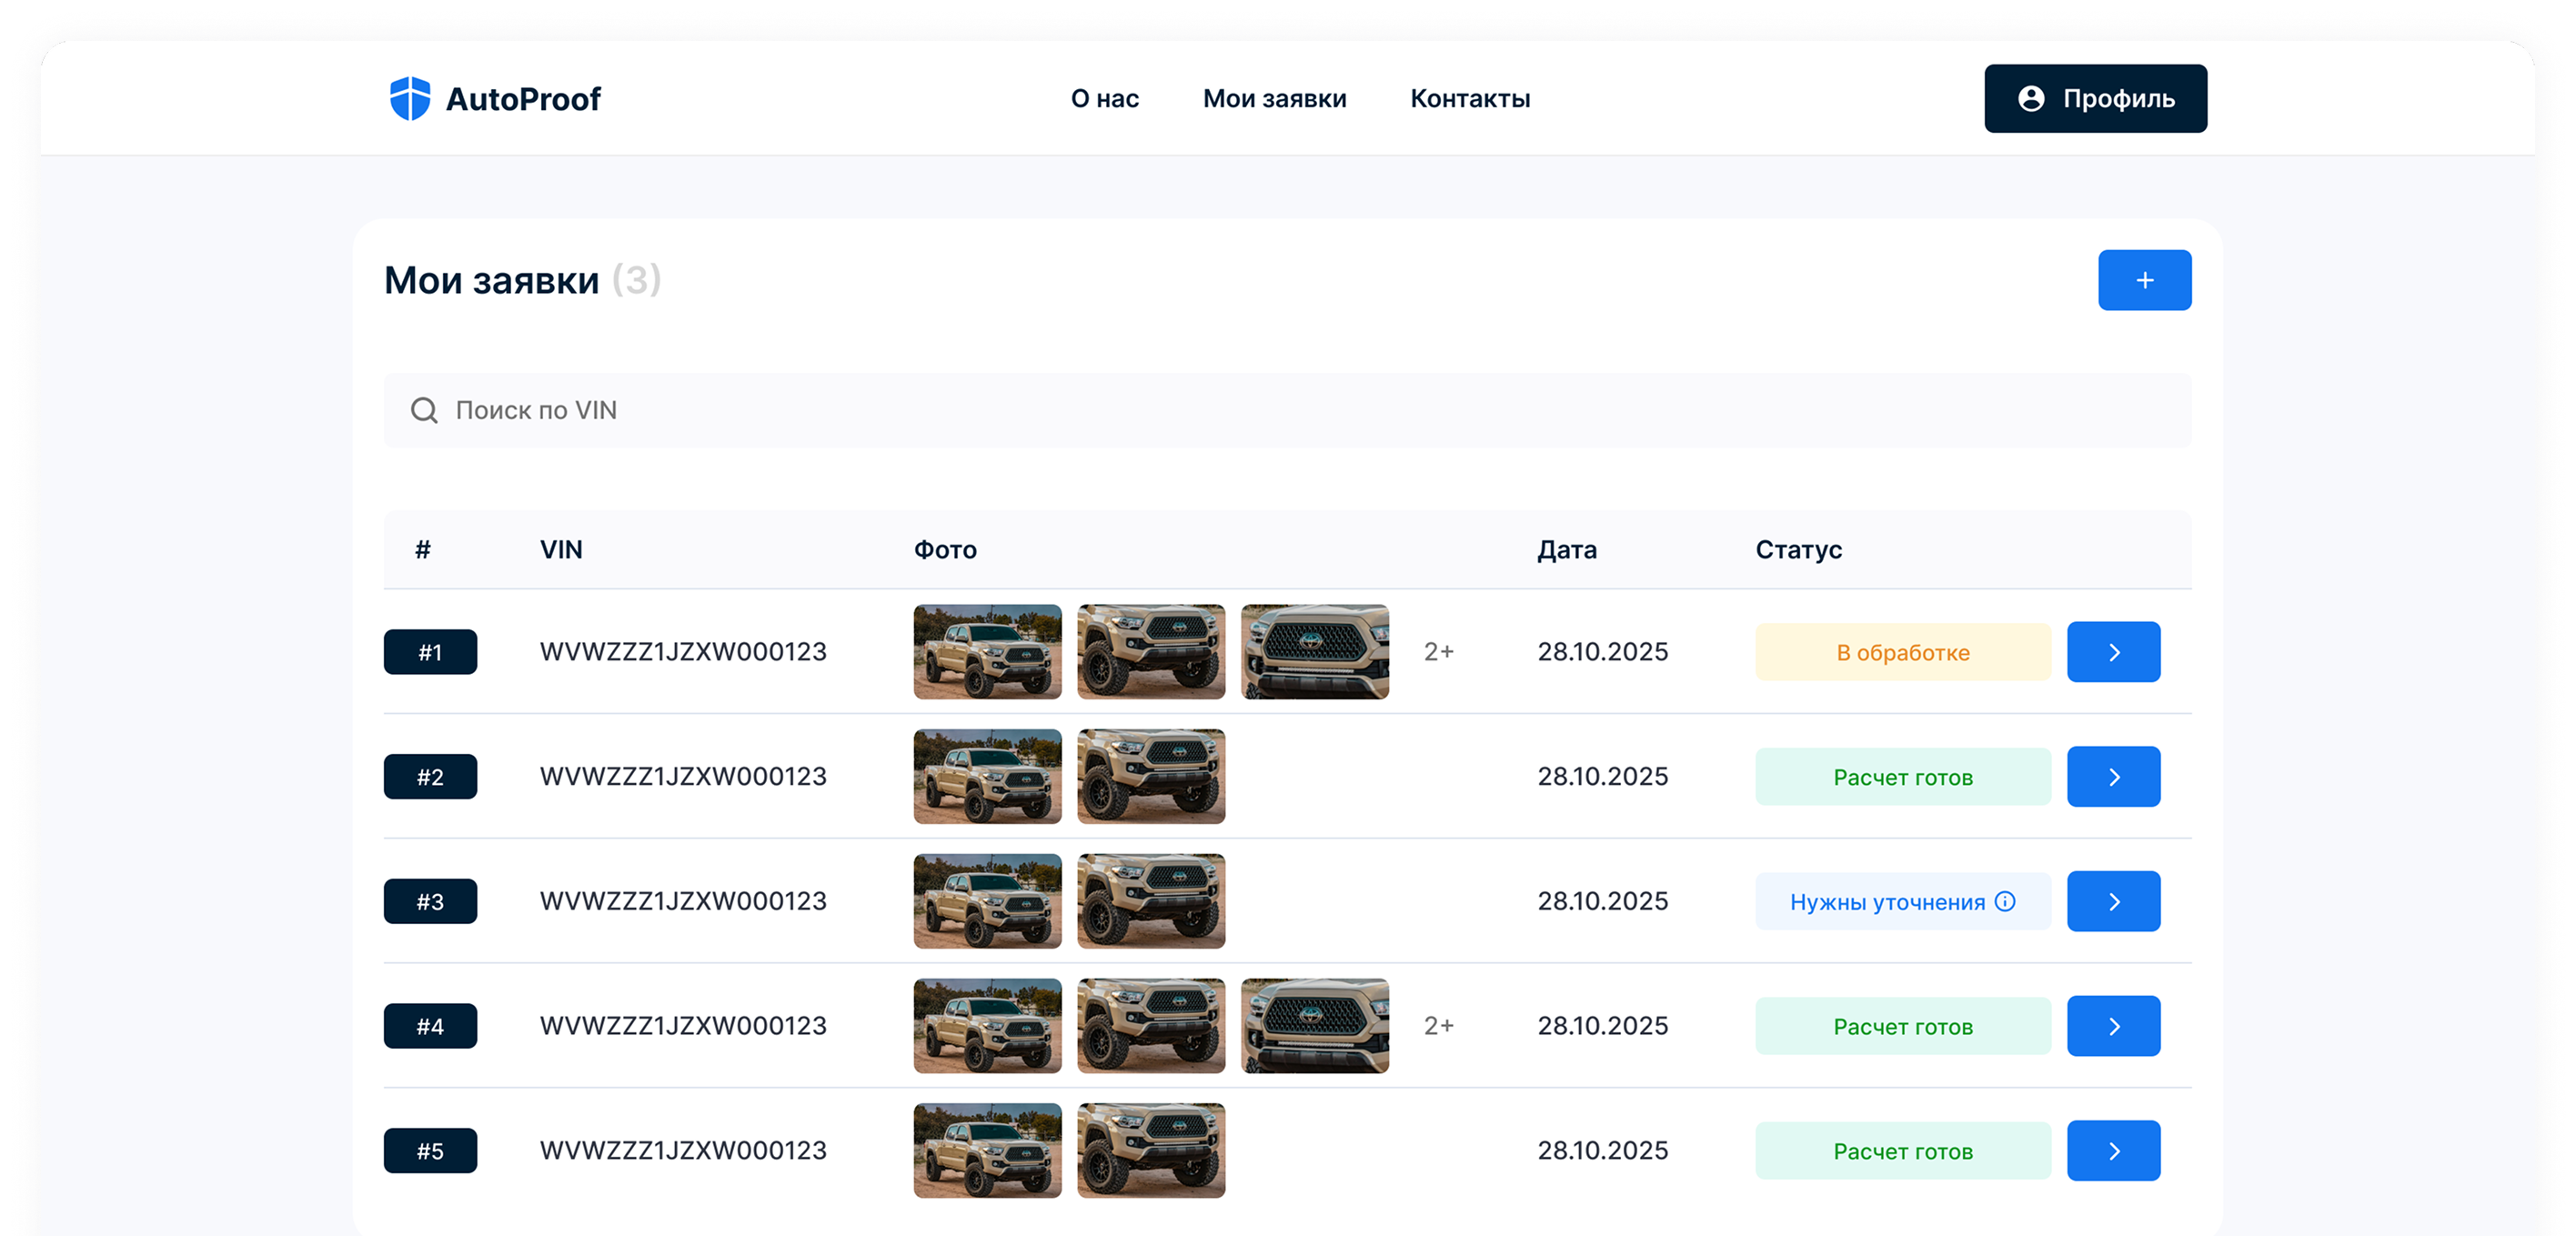Viewport: 2576px width, 1236px height.
Task: Open the third photo in row #1
Action: (1314, 651)
